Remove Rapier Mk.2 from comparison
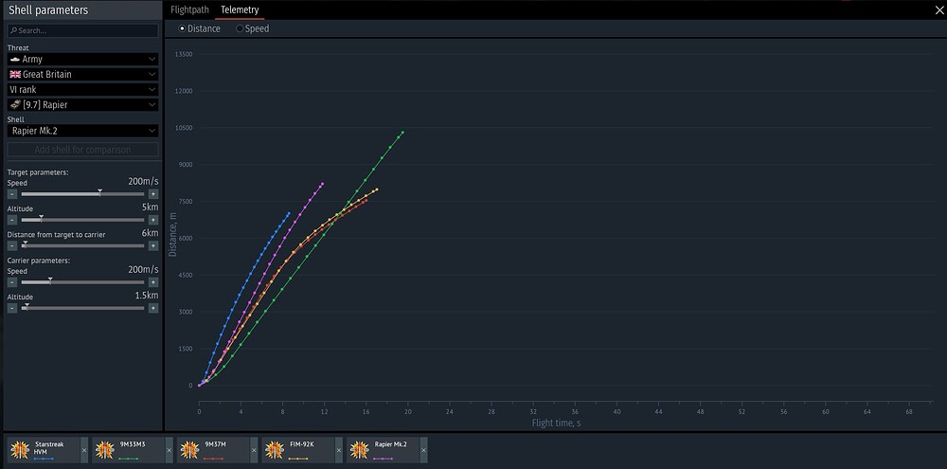The width and height of the screenshot is (947, 469). click(424, 450)
